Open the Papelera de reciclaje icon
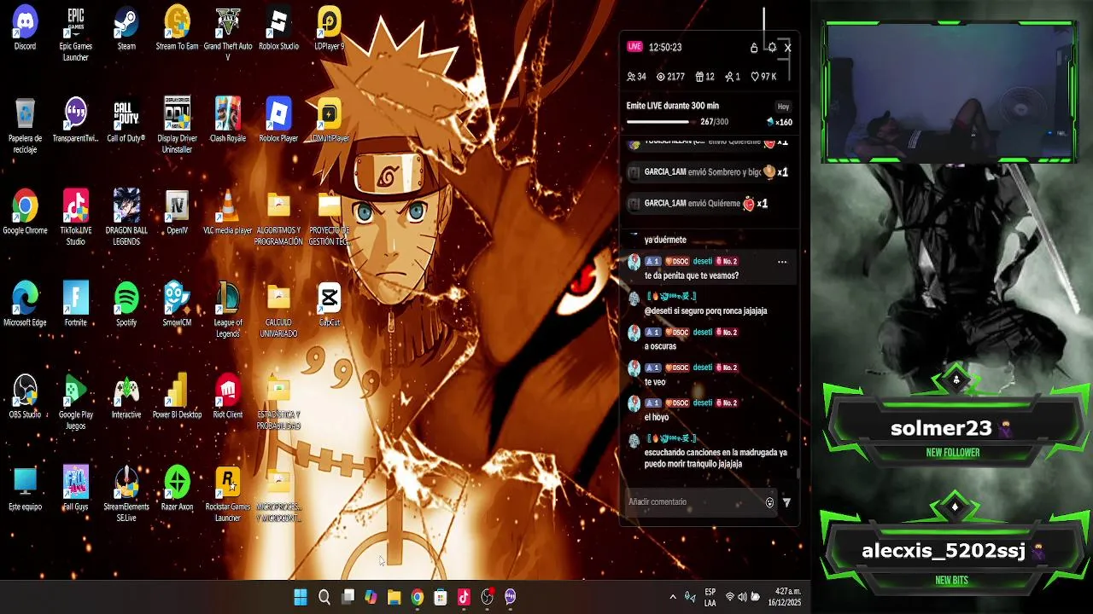Image resolution: width=1093 pixels, height=614 pixels. [x=25, y=126]
